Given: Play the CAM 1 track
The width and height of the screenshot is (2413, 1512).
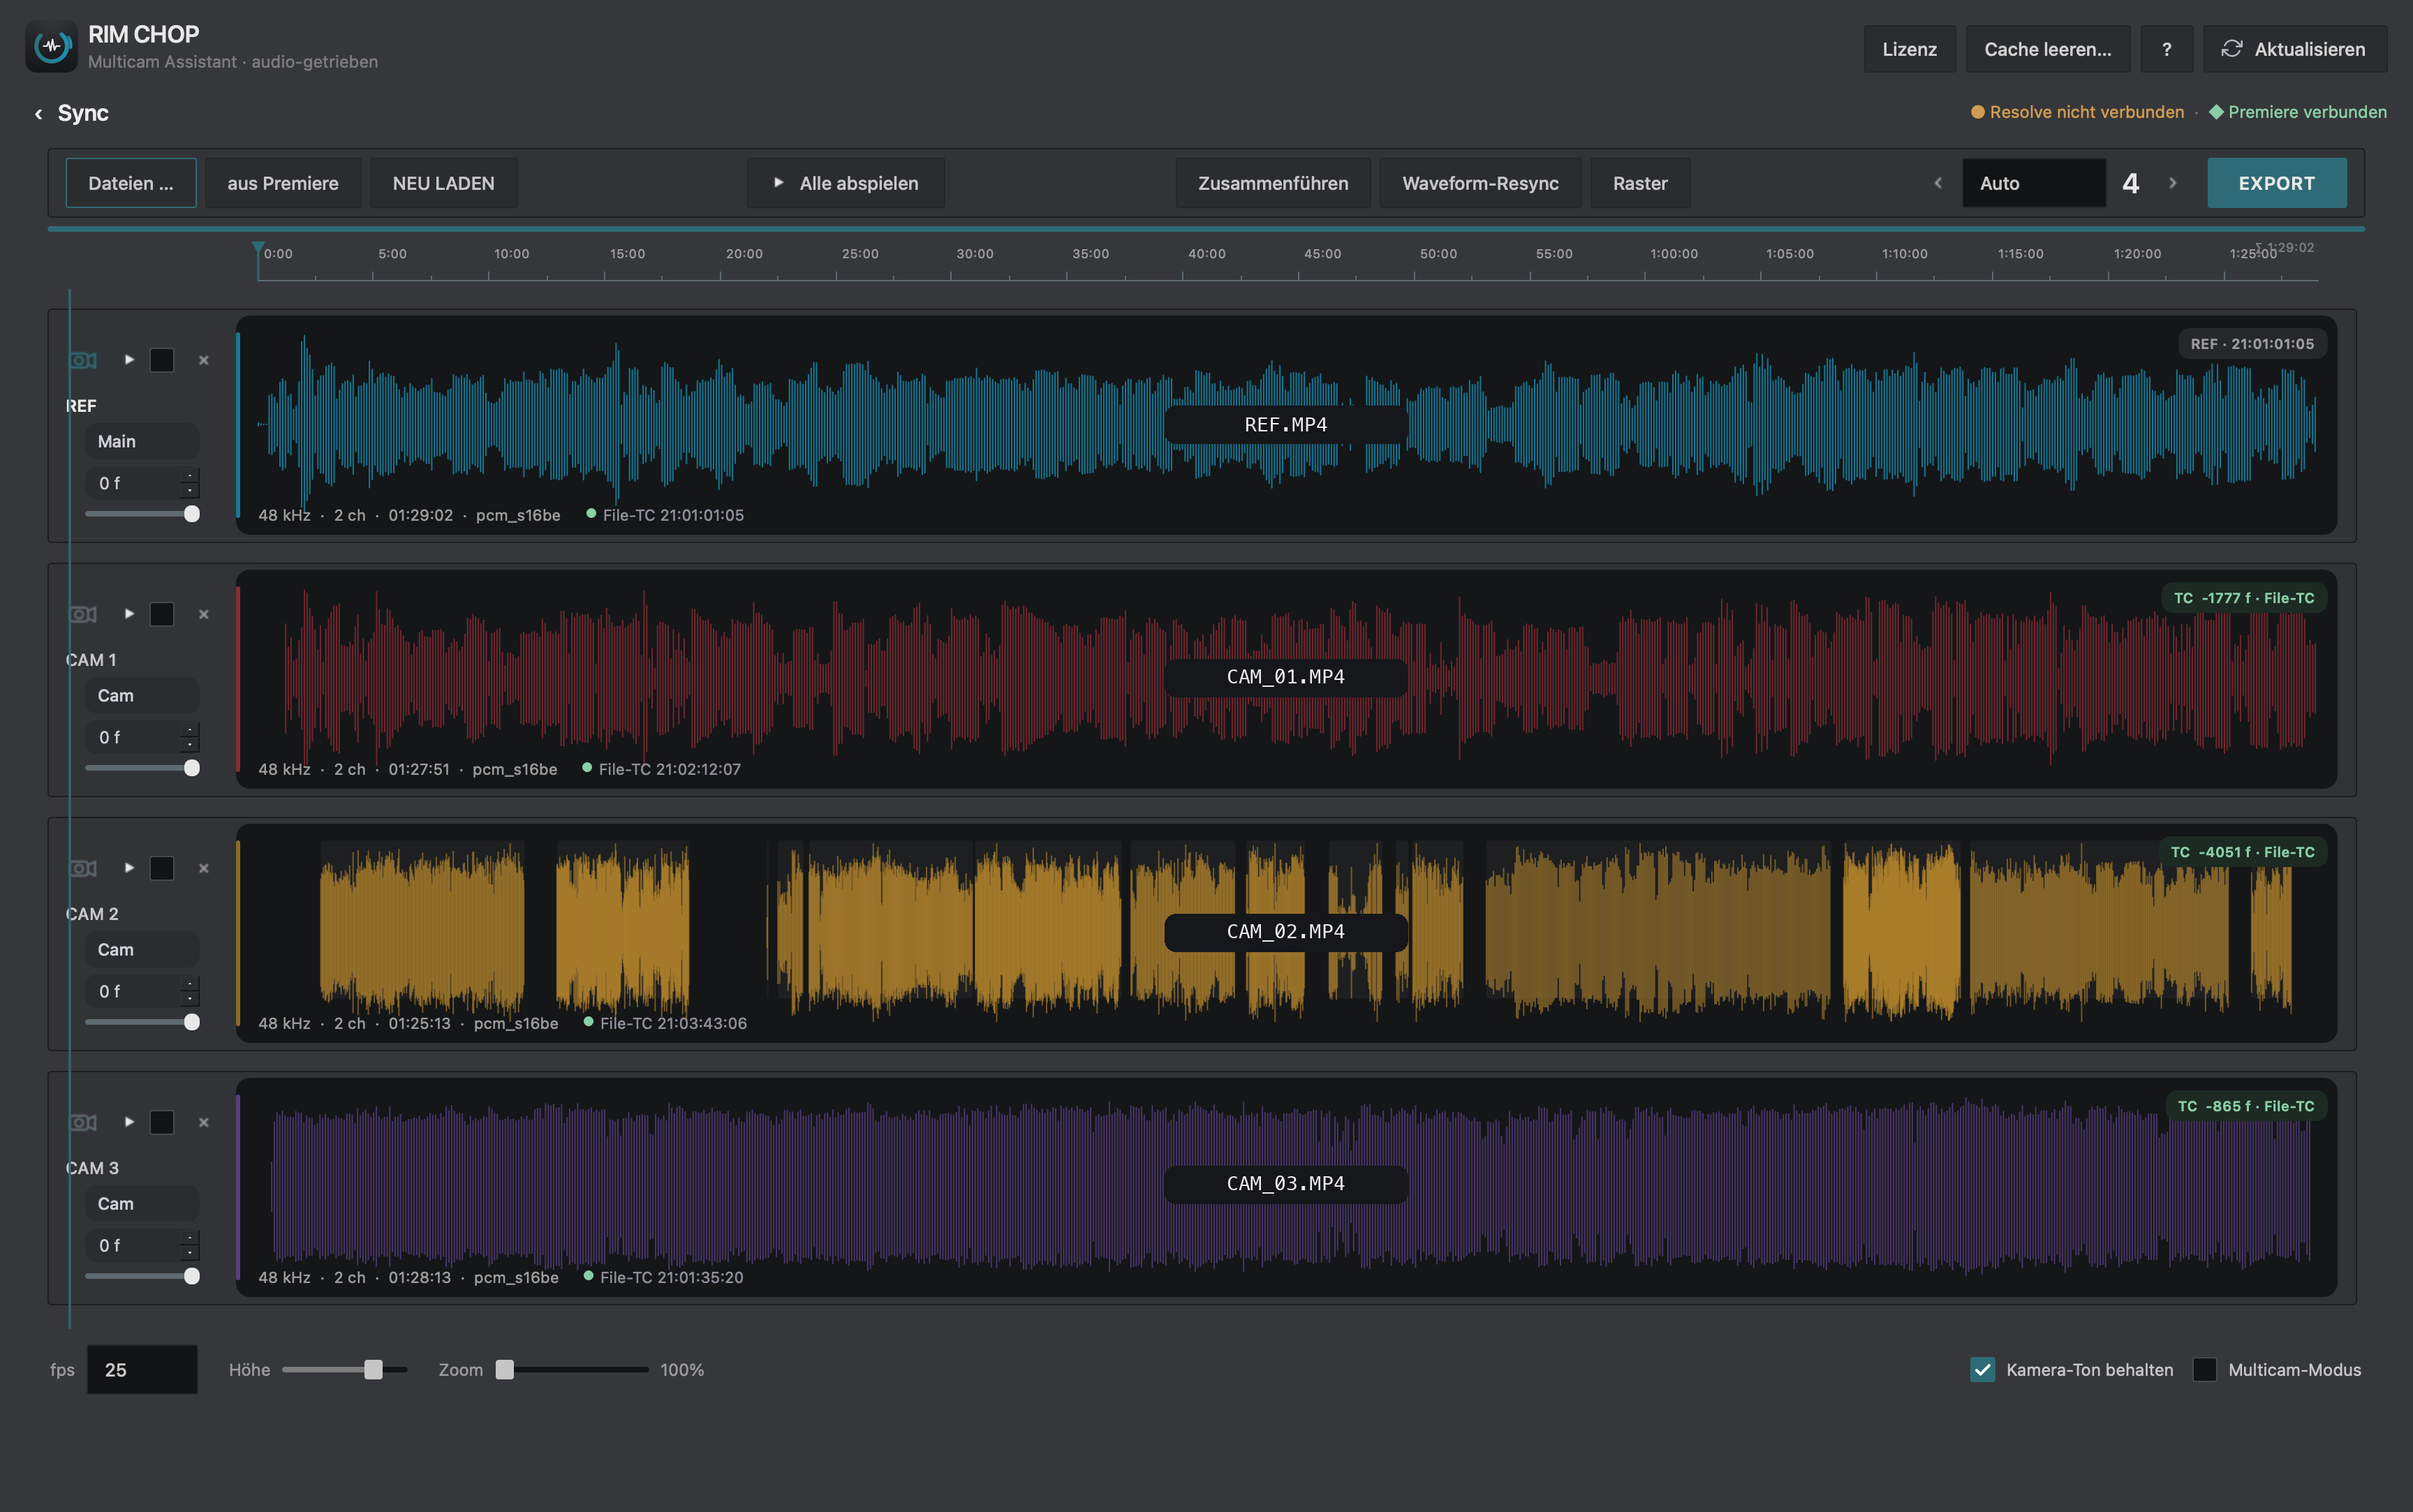Looking at the screenshot, I should (129, 613).
